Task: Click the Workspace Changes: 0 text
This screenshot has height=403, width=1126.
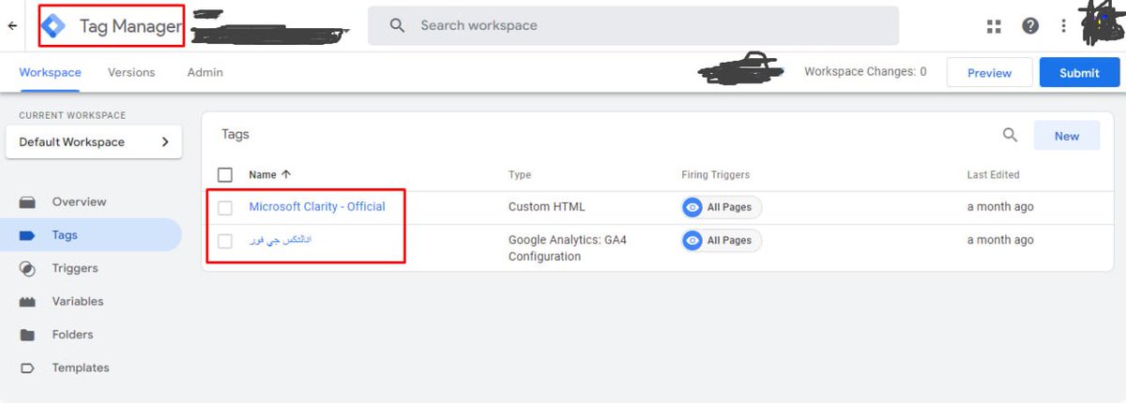Action: tap(865, 71)
